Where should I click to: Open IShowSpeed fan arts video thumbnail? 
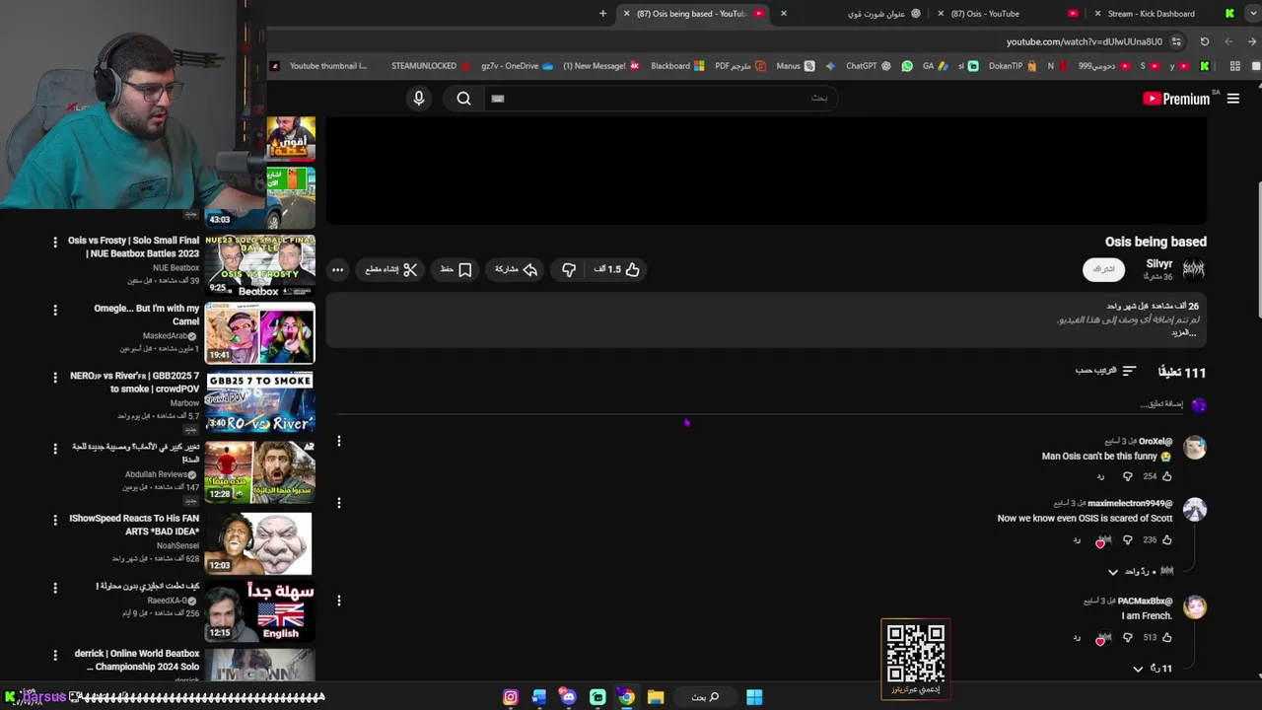[x=260, y=544]
